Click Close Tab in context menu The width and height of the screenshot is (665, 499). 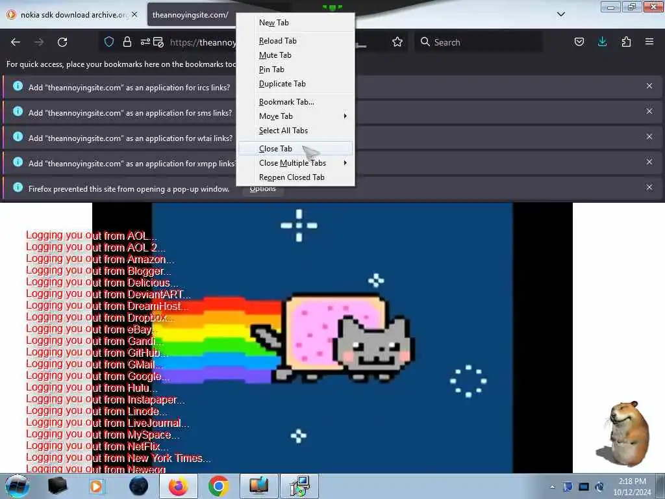(295, 149)
